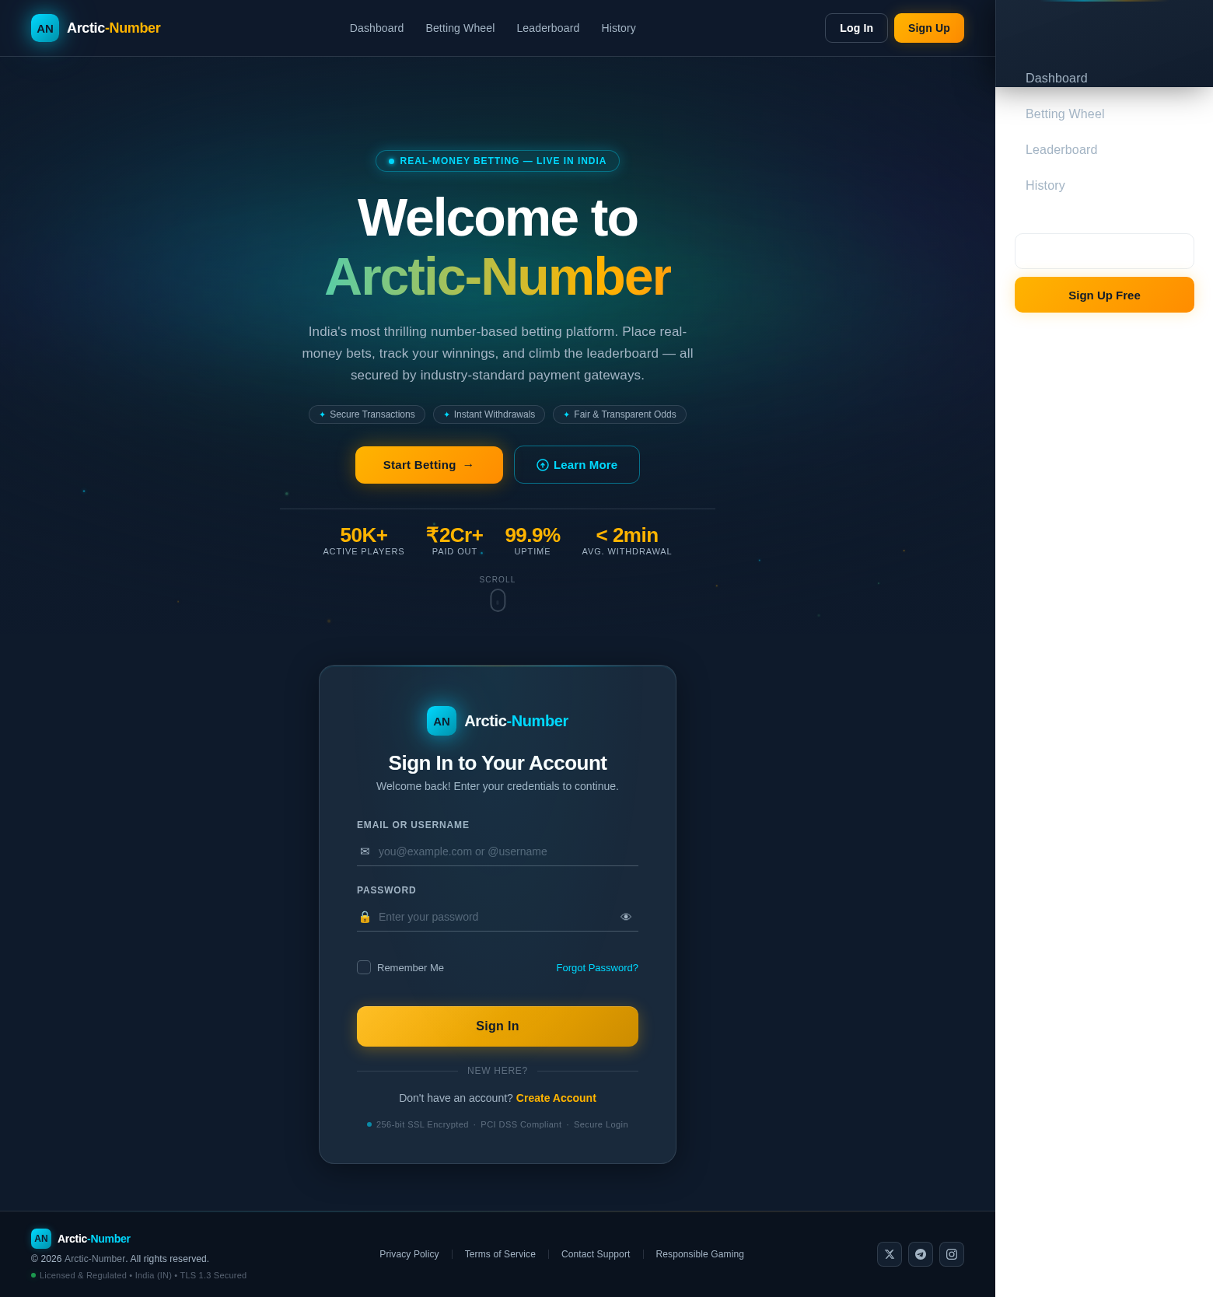Click the AN logo in sign-in card
The width and height of the screenshot is (1213, 1297).
(x=442, y=721)
